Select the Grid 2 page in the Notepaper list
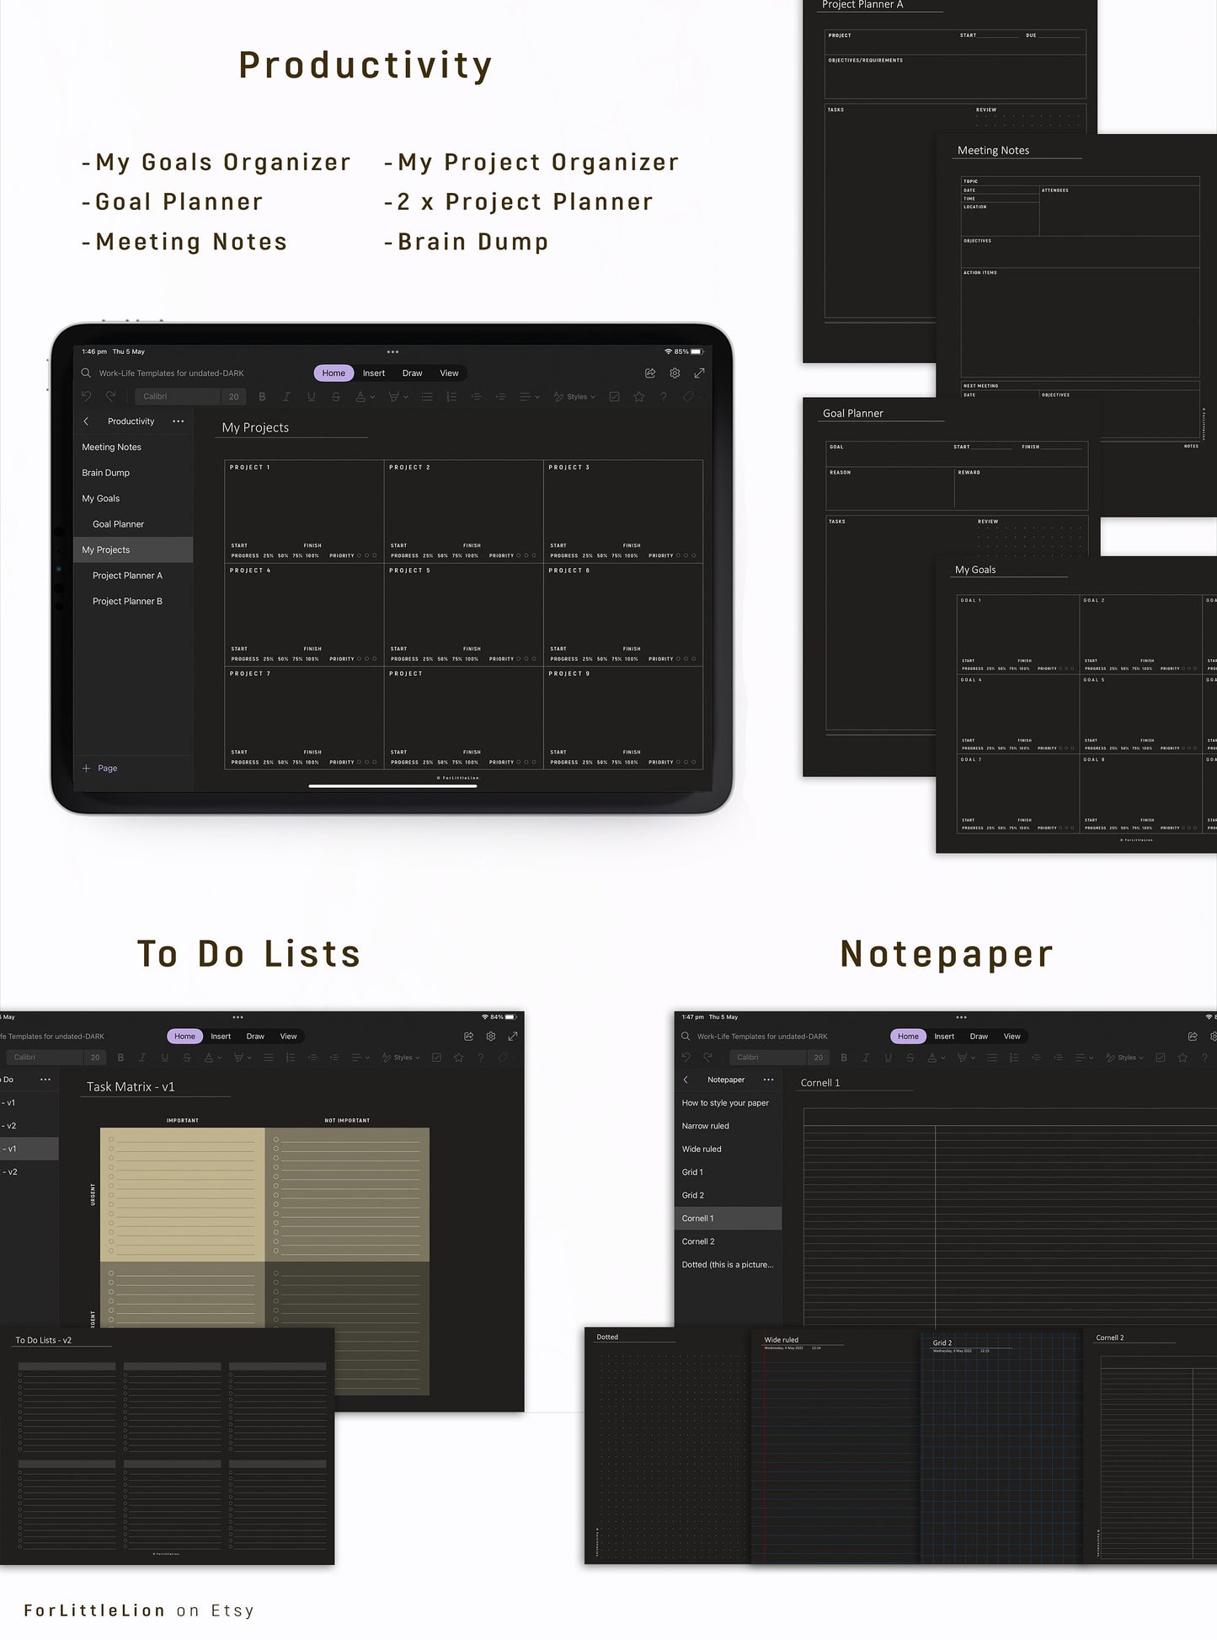 point(693,1195)
